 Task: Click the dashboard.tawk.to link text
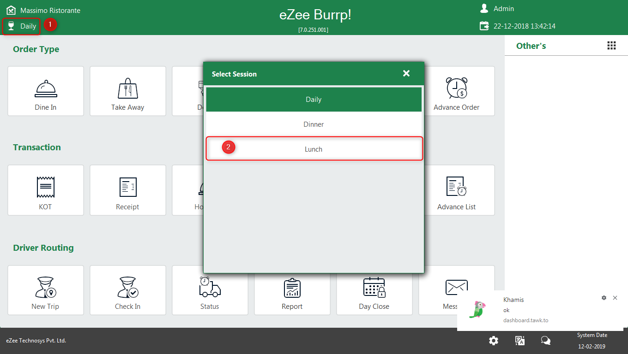click(x=525, y=320)
